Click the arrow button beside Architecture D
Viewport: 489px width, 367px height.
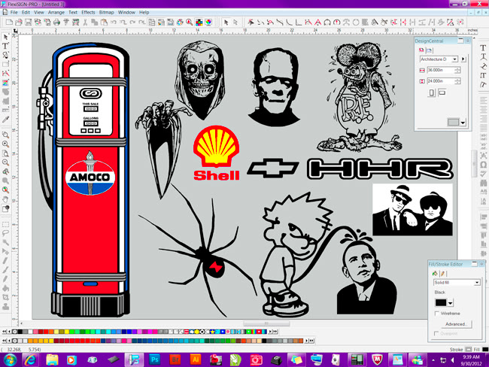pos(463,59)
